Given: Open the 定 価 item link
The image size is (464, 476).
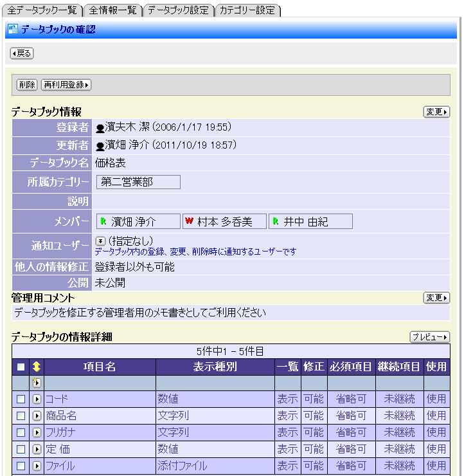Looking at the screenshot, I should coord(58,449).
